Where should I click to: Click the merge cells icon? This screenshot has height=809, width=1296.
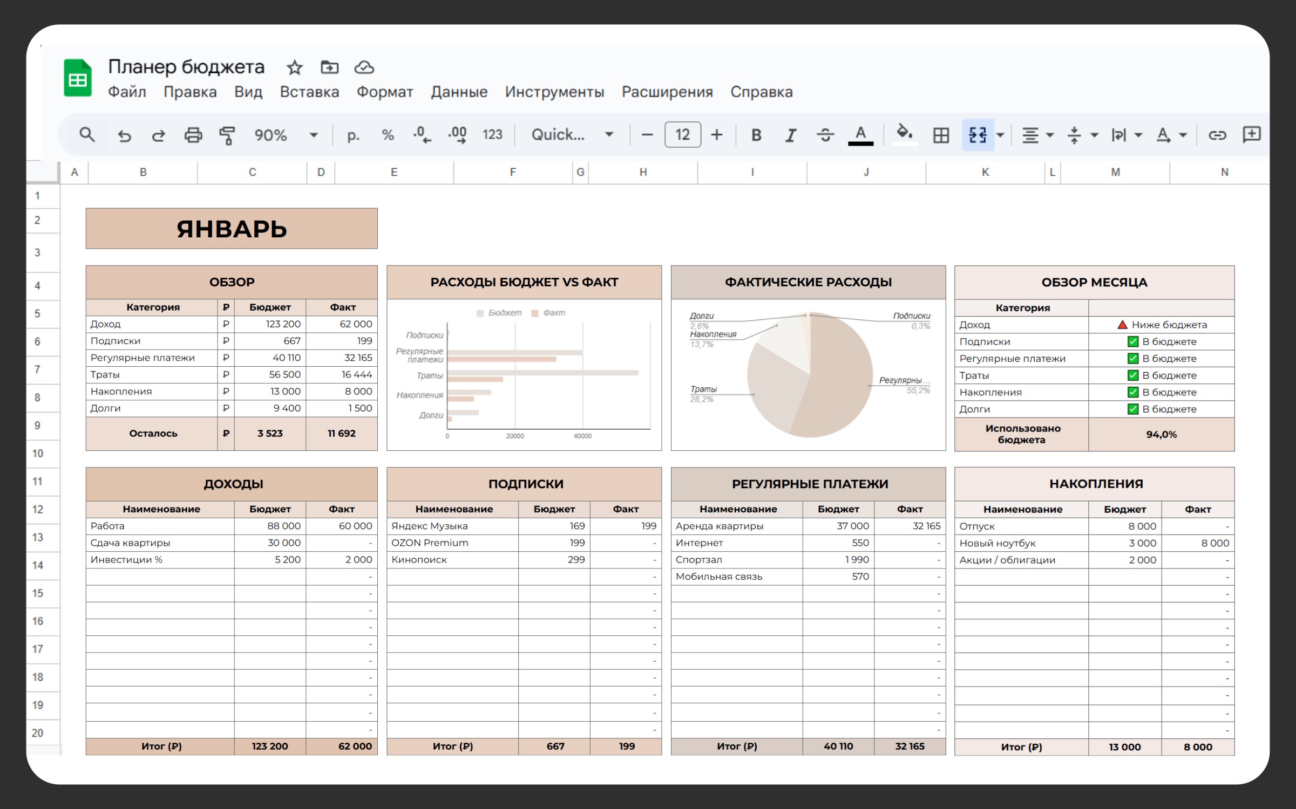[978, 135]
